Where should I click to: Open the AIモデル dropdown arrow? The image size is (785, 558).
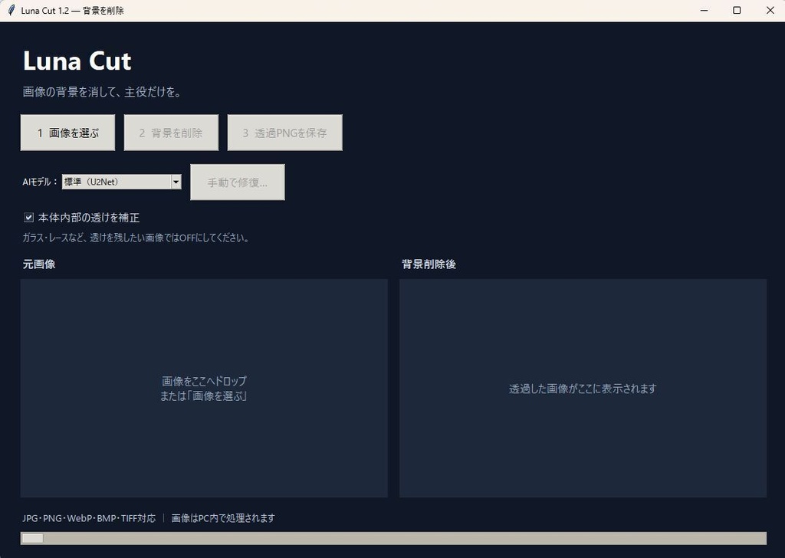[176, 182]
